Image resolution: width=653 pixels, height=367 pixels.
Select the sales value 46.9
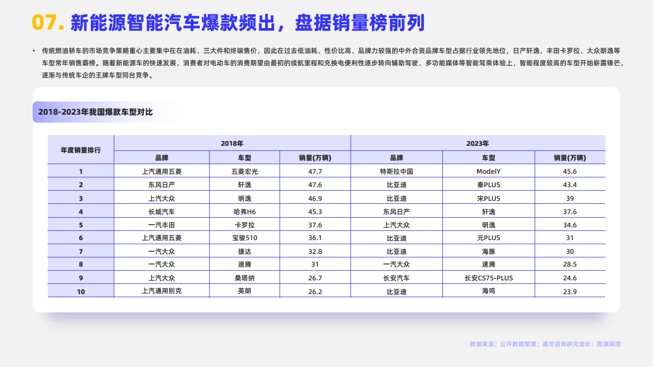click(315, 198)
